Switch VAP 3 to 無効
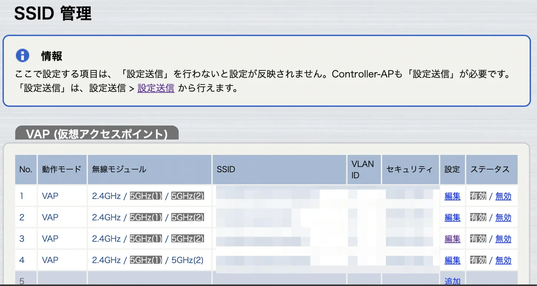The width and height of the screenshot is (537, 286). tap(503, 239)
